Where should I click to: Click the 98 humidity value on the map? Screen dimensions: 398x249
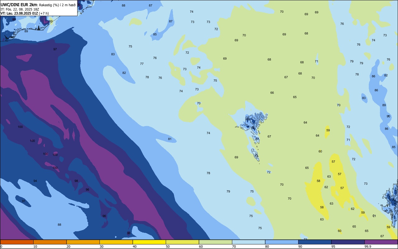point(76,181)
